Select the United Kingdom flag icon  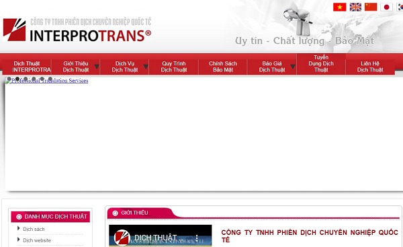355,7
